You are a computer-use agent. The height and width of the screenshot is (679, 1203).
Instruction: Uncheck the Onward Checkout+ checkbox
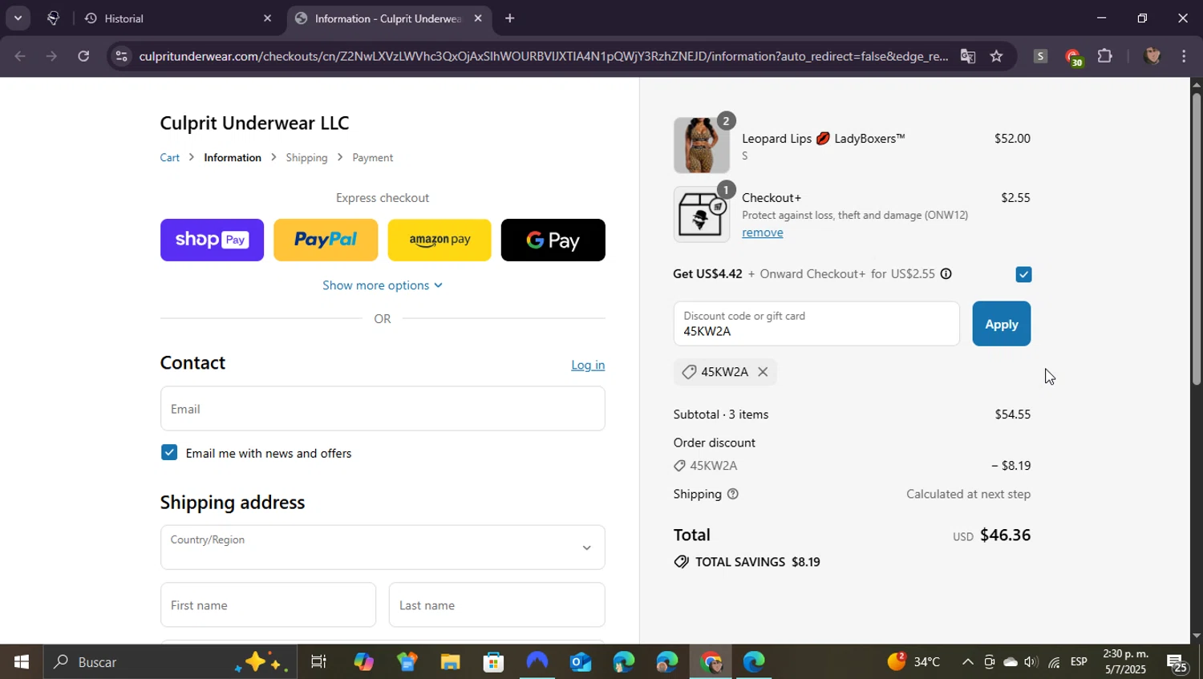(x=1023, y=274)
